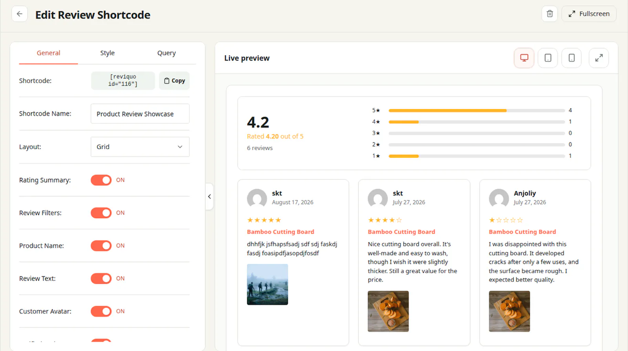Click the 4-star rating bar
Image resolution: width=628 pixels, height=351 pixels.
coord(477,122)
